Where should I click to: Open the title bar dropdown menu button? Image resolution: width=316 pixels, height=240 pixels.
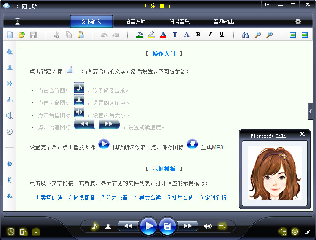coord(268,5)
